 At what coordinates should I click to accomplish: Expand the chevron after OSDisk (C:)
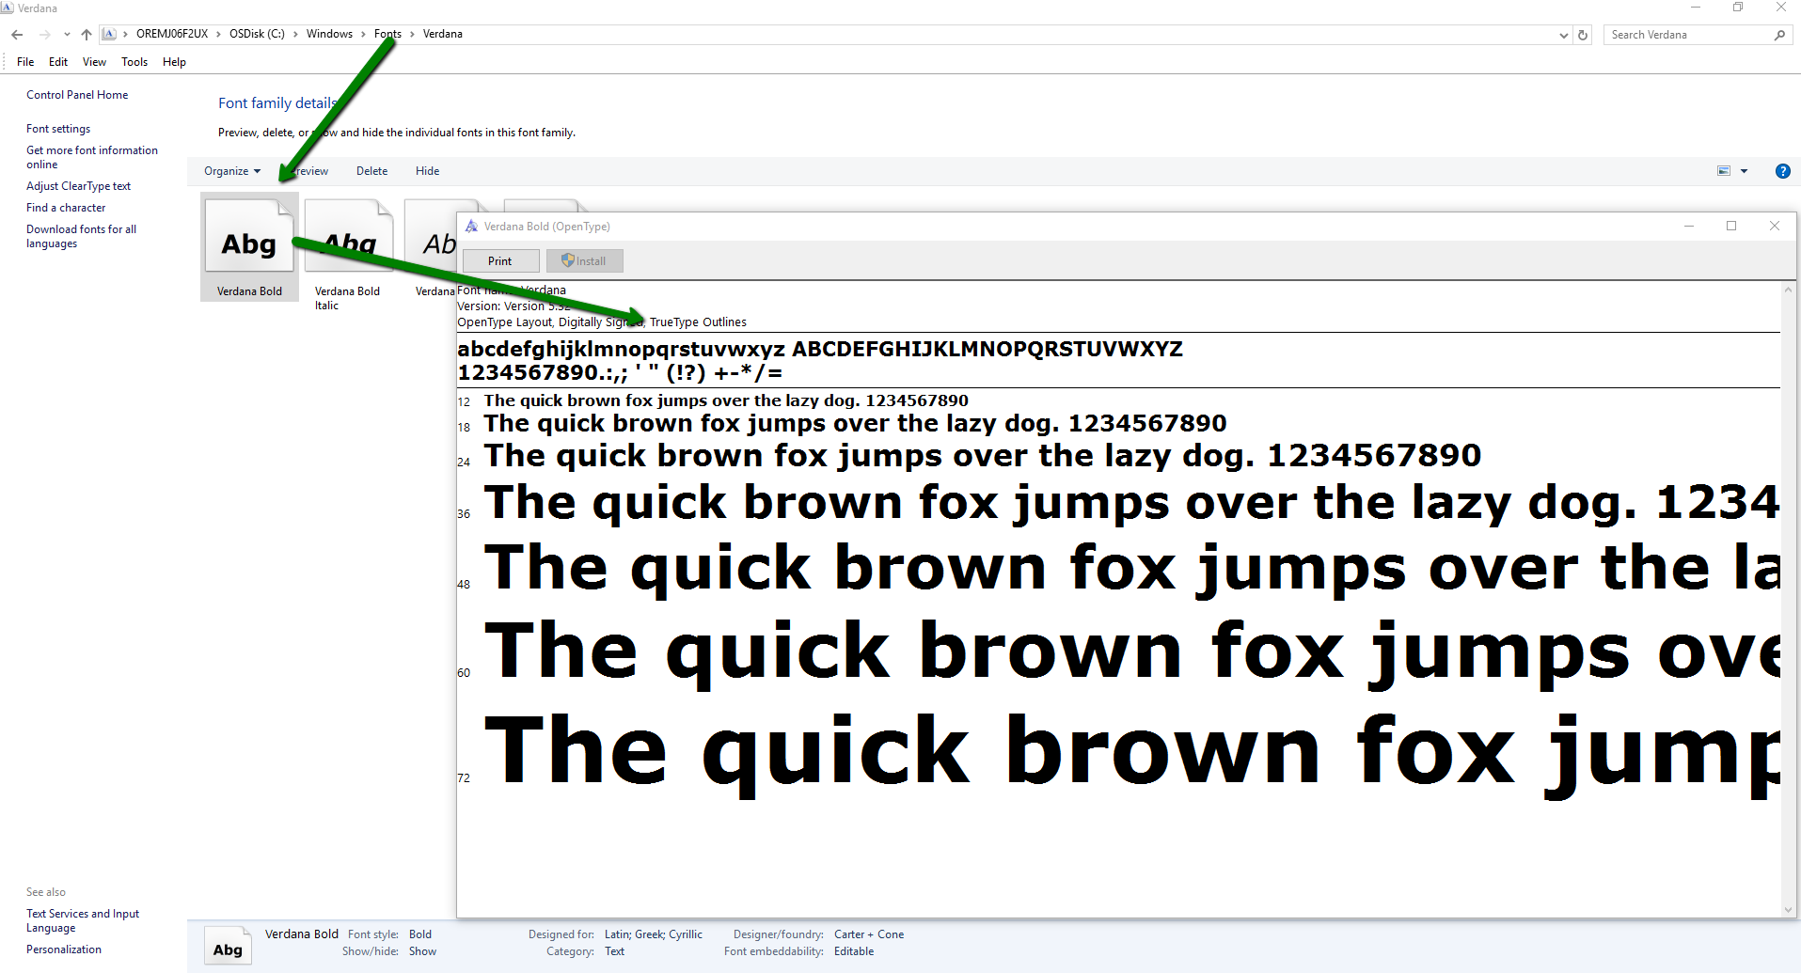click(295, 34)
